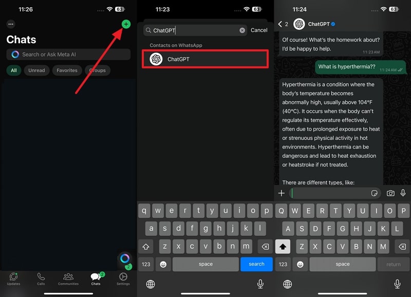This screenshot has width=411, height=297.
Task: Toggle the Shift key on the keyboard
Action: 146,246
